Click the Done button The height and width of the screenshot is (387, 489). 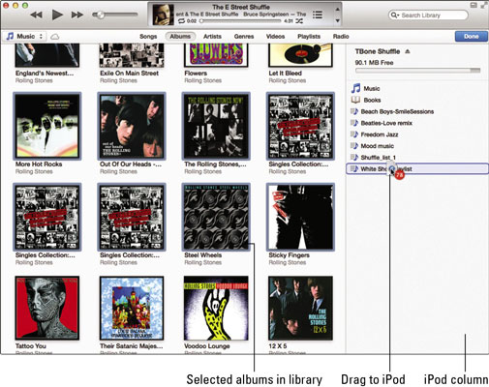point(471,37)
